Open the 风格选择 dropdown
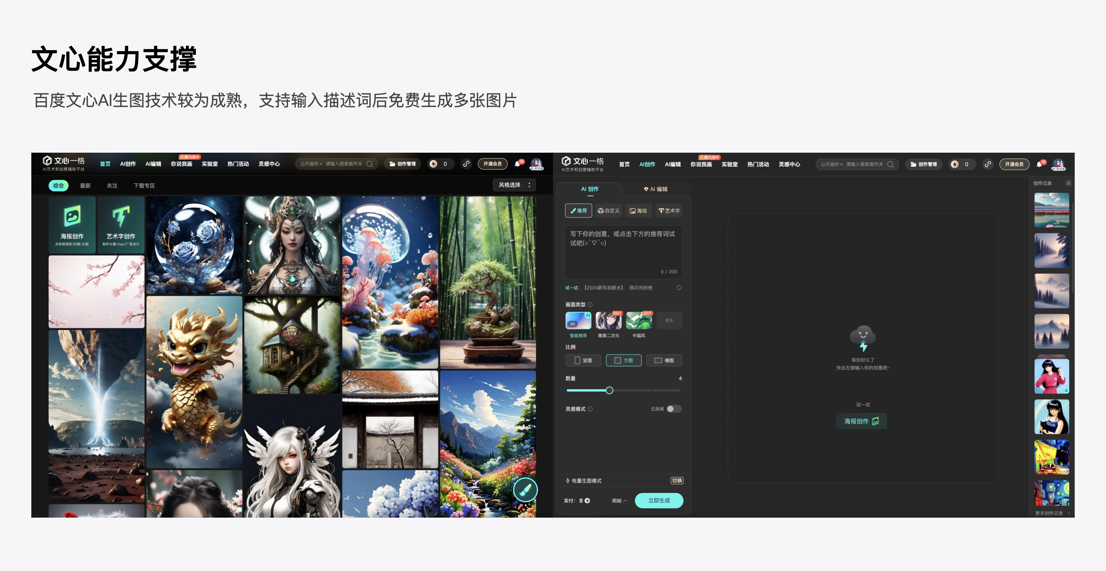This screenshot has height=571, width=1106. (514, 185)
